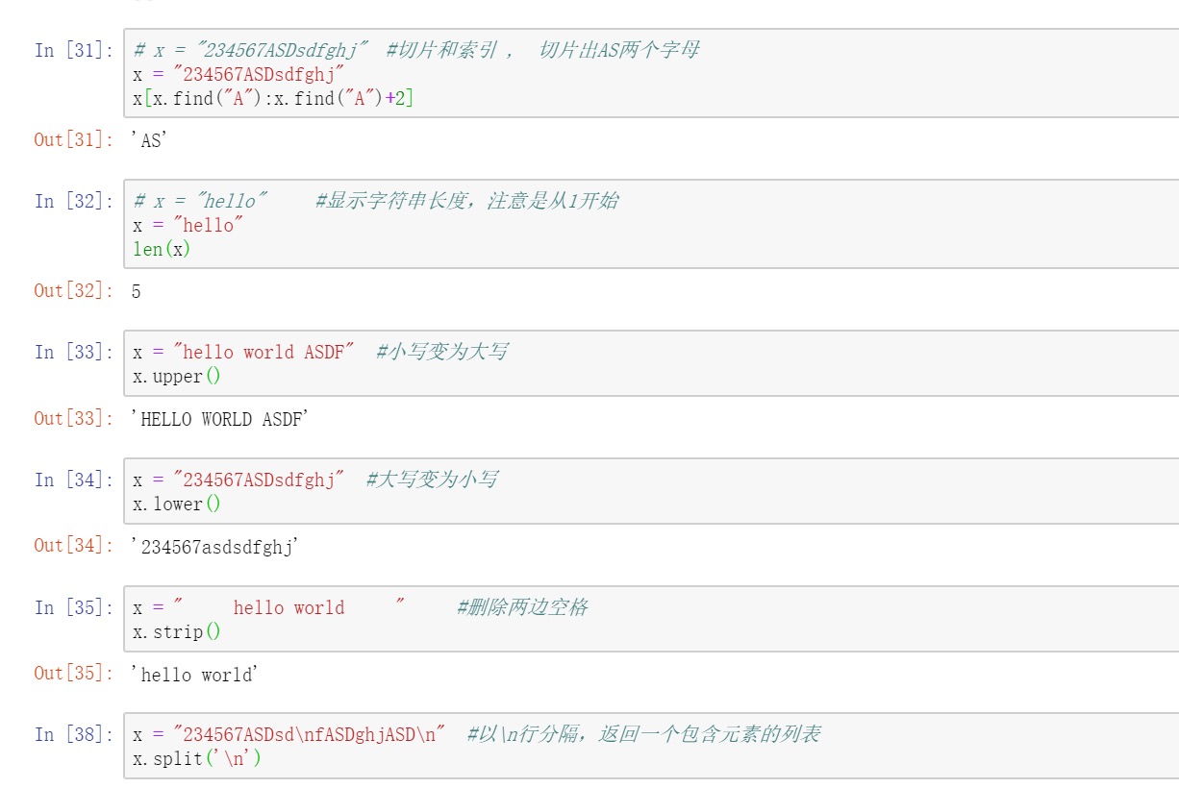Image resolution: width=1179 pixels, height=788 pixels.
Task: Click the output value 5
Action: click(137, 291)
